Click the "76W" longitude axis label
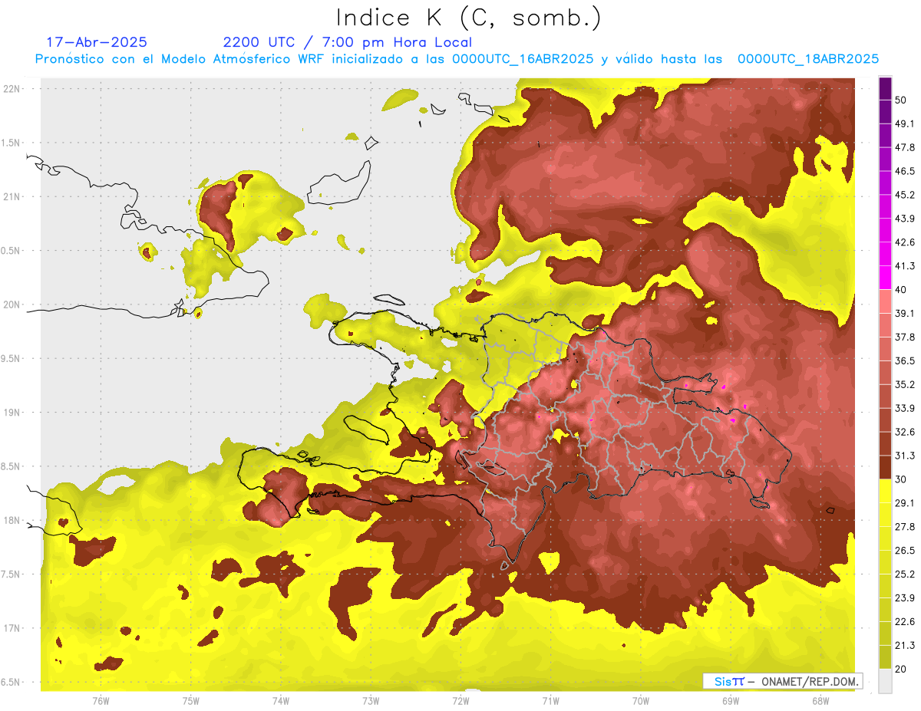This screenshot has width=921, height=711. coord(101,701)
